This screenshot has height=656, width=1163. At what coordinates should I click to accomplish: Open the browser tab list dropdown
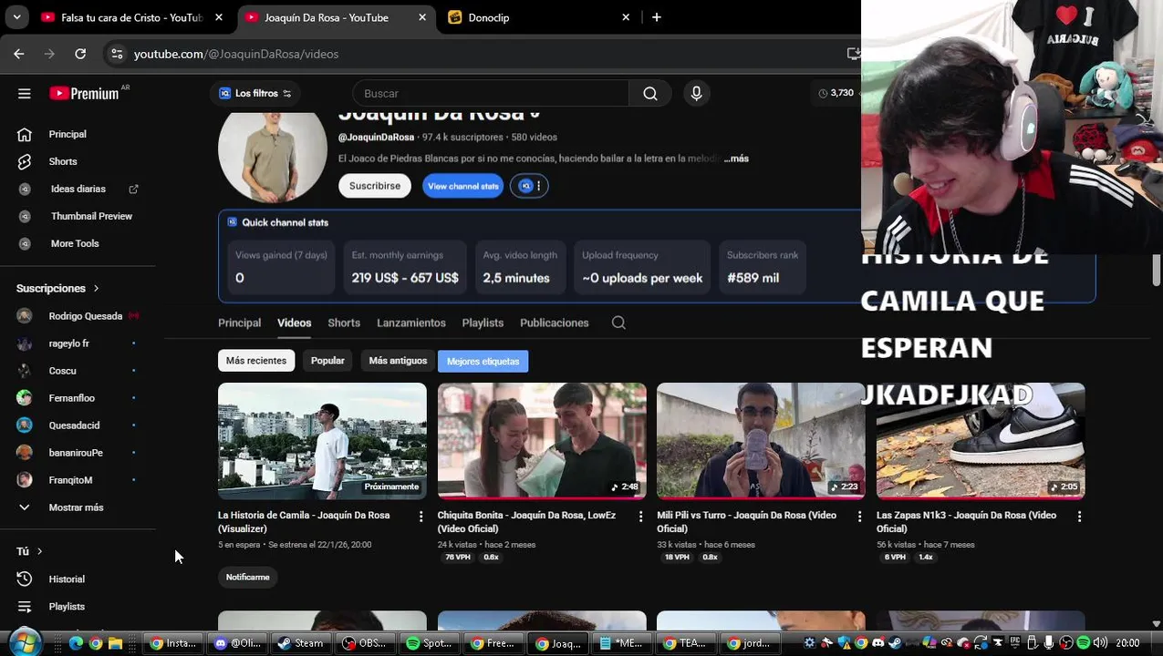(x=16, y=17)
